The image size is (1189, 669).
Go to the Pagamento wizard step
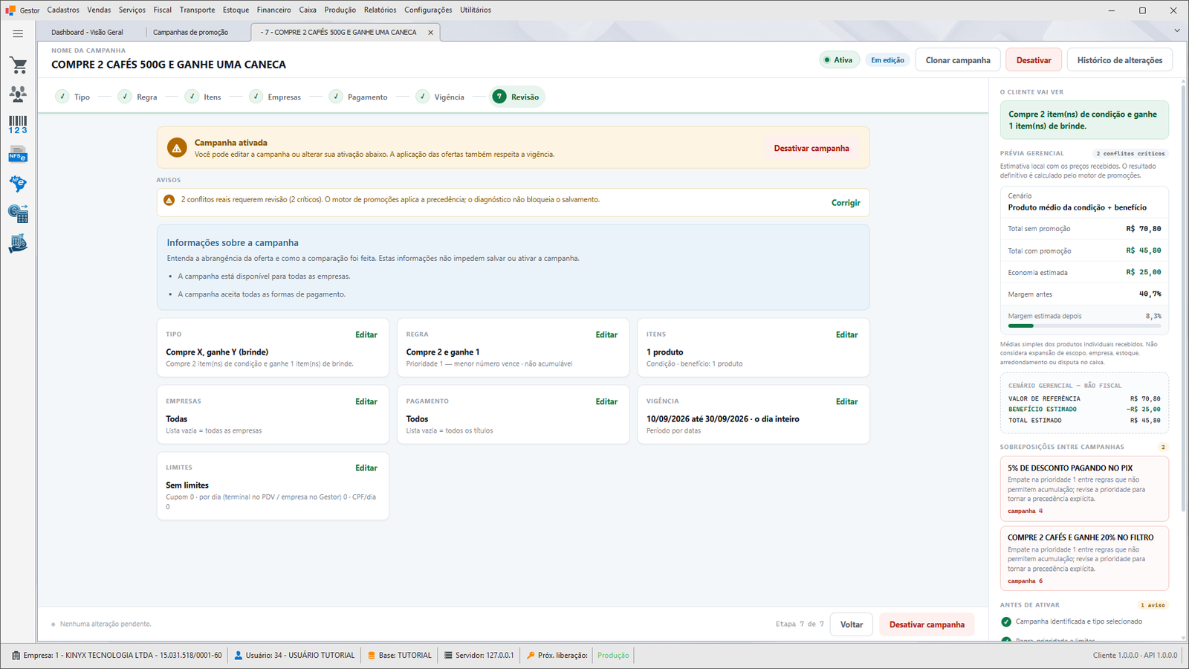click(359, 97)
